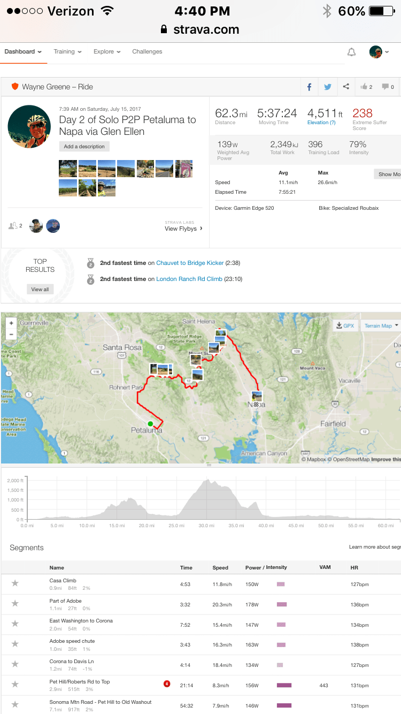Image resolution: width=401 pixels, height=714 pixels.
Task: Go to the Challenges tab
Action: [147, 52]
